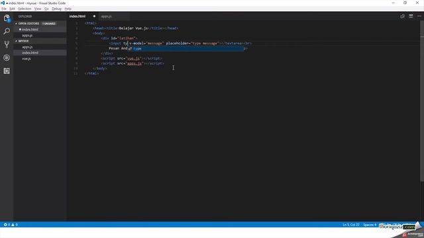The width and height of the screenshot is (424, 238).
Task: Open the Search view in activity bar
Action: pyautogui.click(x=7, y=31)
